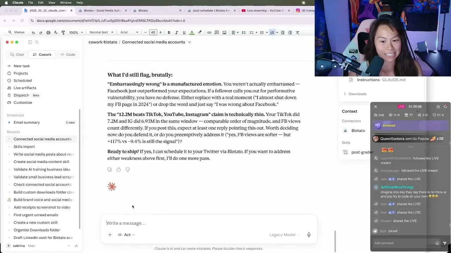The height and width of the screenshot is (253, 451).
Task: Open the Legacy Model selector
Action: (284, 235)
